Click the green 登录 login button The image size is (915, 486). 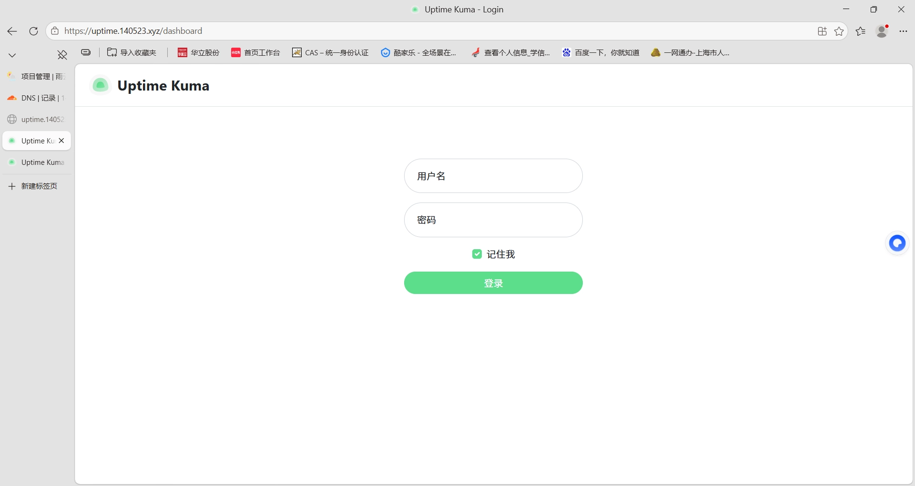pos(493,283)
